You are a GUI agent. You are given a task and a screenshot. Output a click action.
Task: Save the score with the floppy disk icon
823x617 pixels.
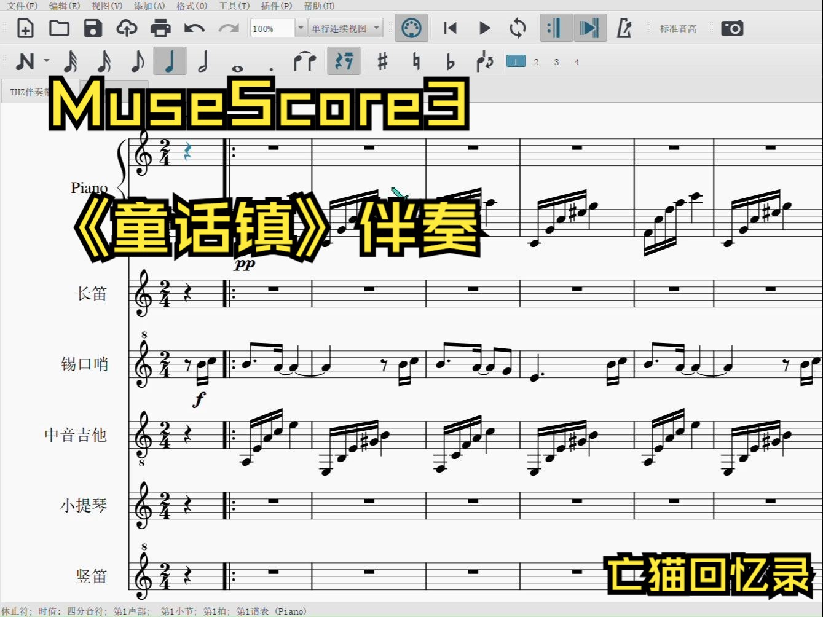[93, 28]
